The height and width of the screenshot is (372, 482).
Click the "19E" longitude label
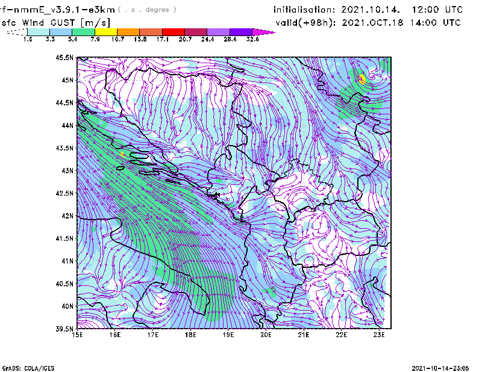pyautogui.click(x=228, y=335)
